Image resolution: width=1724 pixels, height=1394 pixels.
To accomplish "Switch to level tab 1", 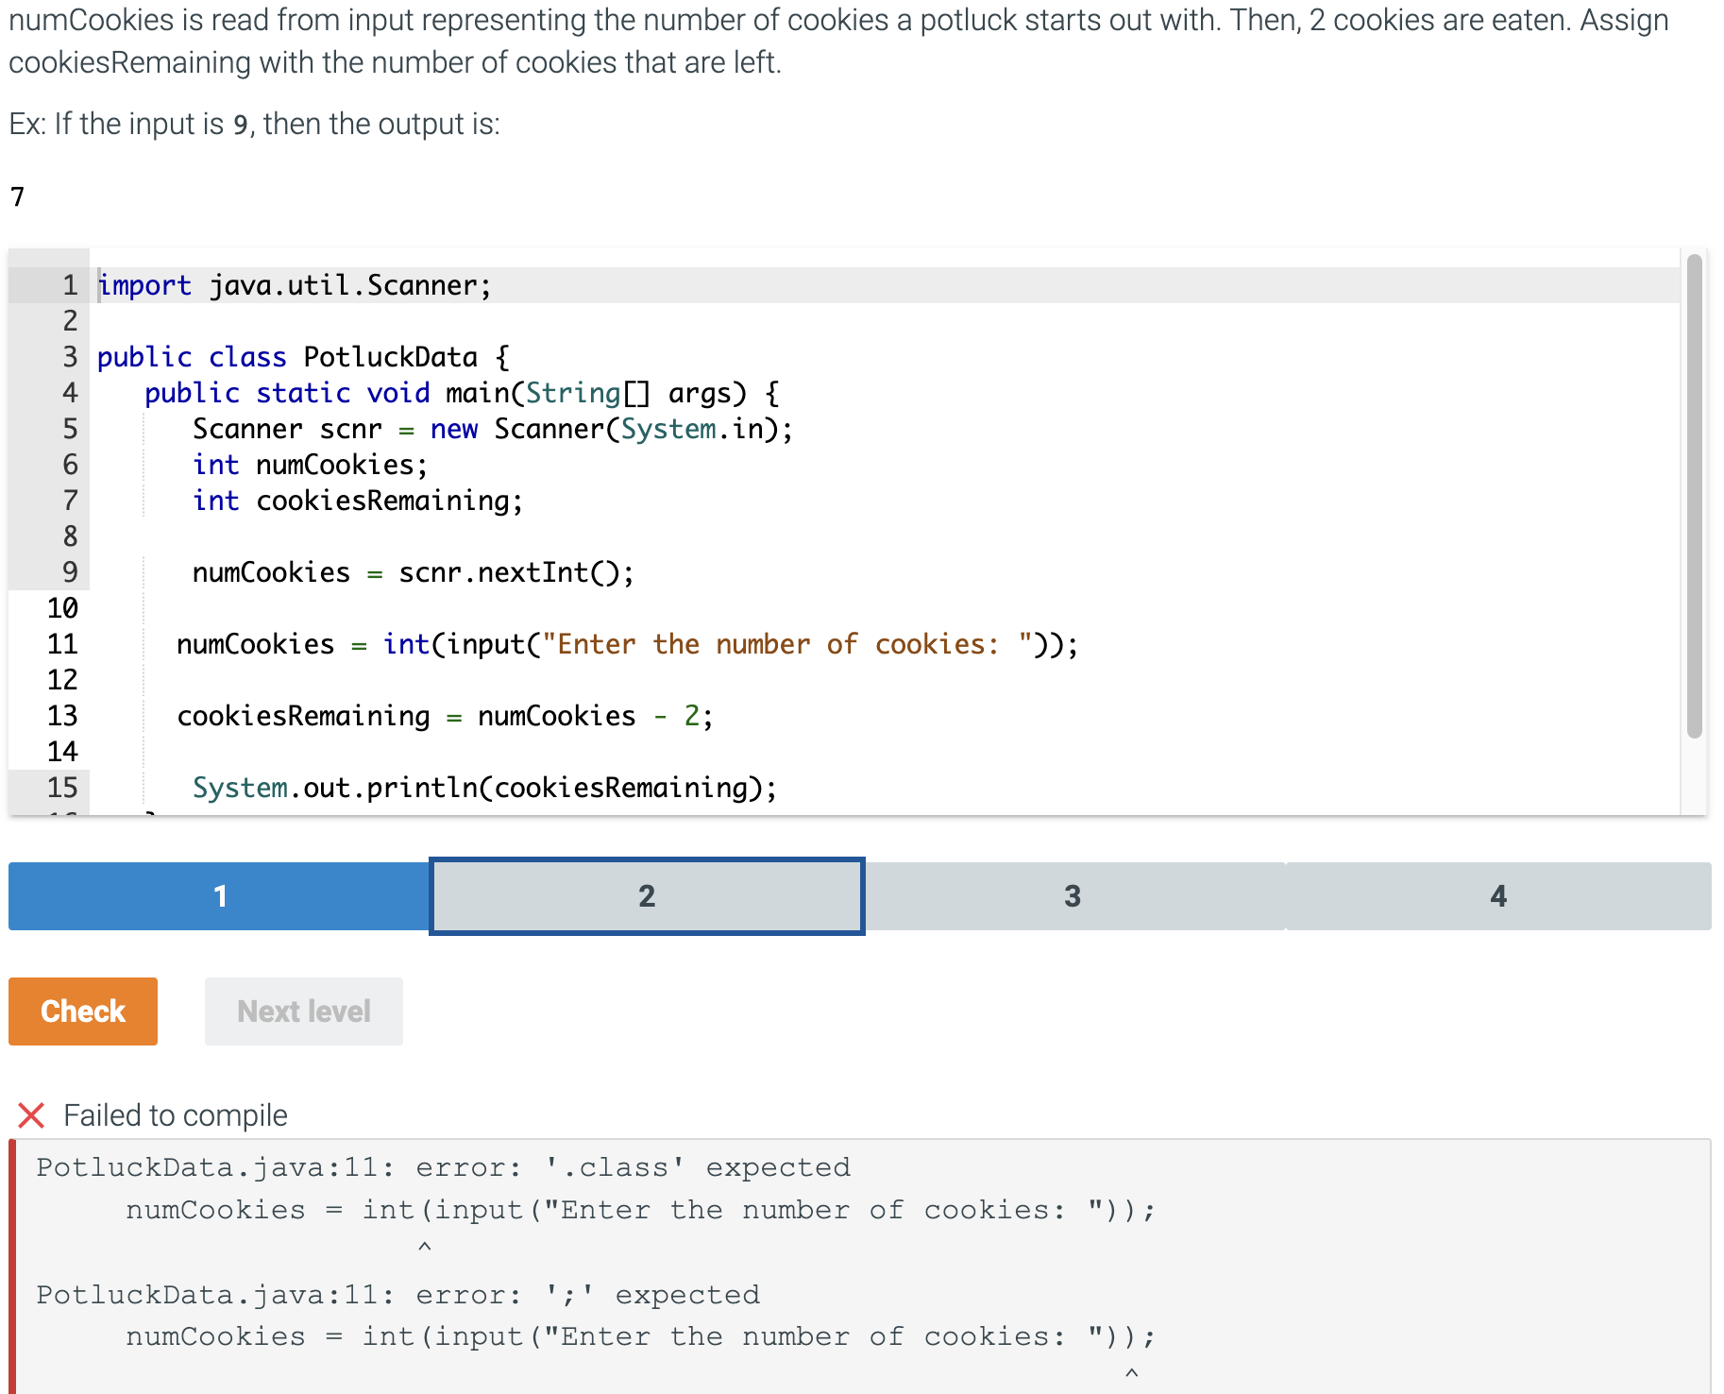I will tap(217, 895).
